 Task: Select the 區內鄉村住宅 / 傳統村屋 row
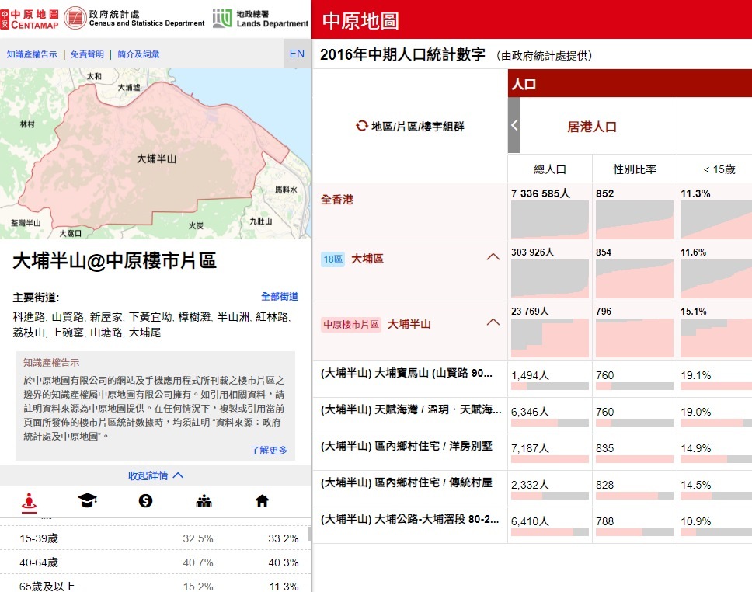pos(410,488)
